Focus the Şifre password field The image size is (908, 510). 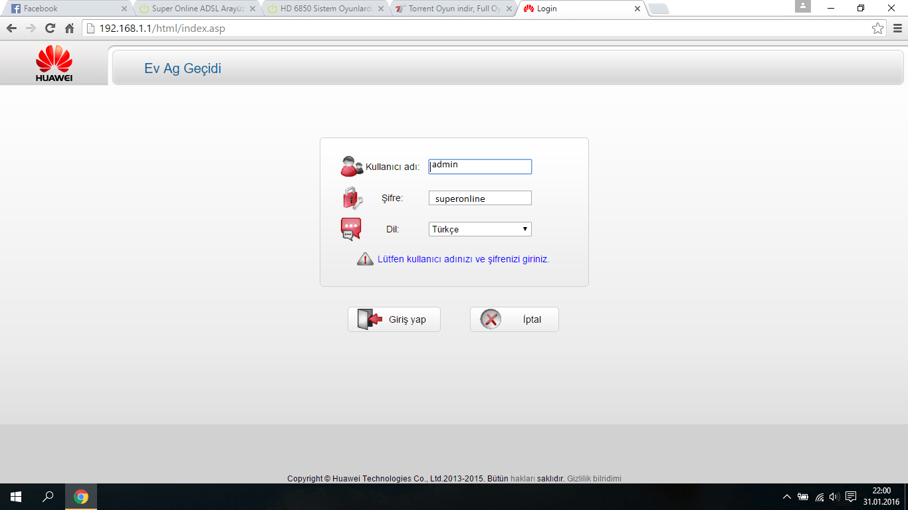[480, 198]
